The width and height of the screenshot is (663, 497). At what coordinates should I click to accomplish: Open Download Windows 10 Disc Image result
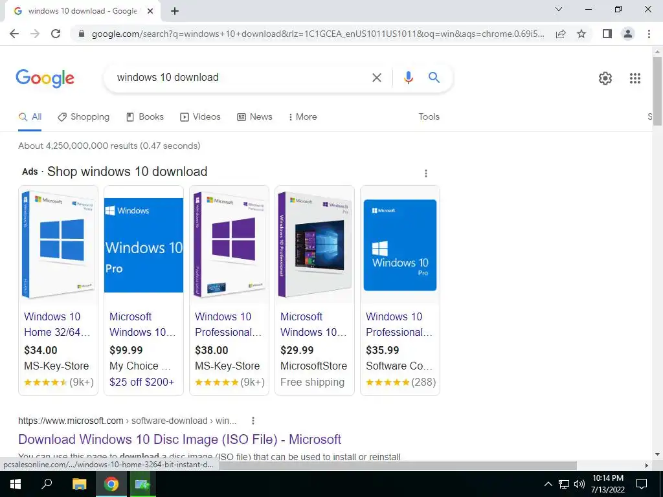coord(180,439)
